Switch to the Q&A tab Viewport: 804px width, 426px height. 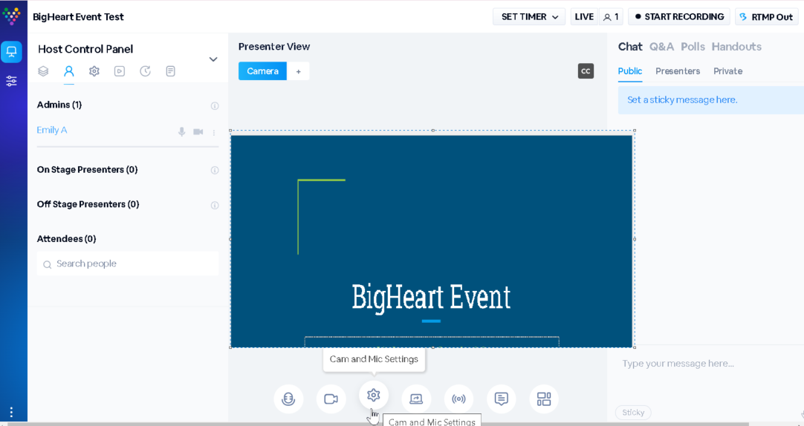(x=661, y=47)
